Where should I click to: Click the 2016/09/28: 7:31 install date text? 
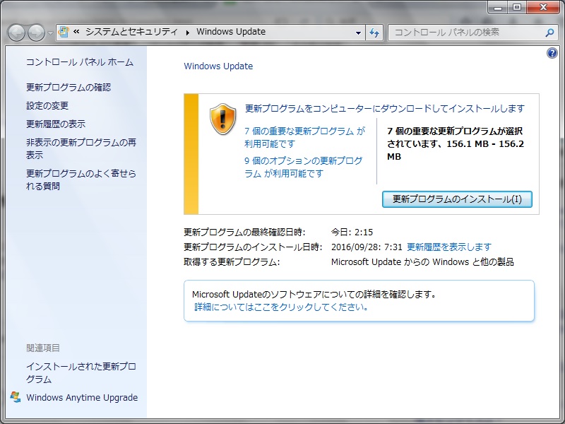pyautogui.click(x=367, y=247)
